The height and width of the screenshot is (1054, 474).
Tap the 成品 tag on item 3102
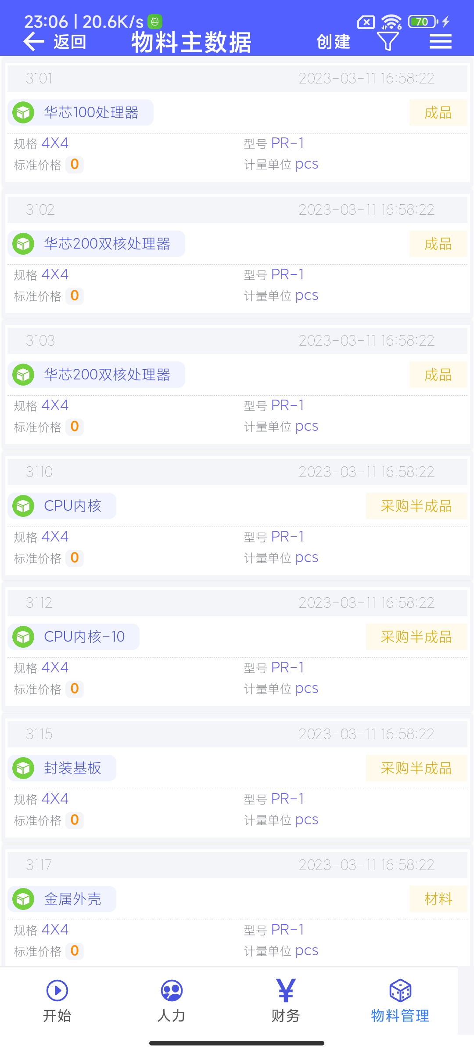tap(438, 244)
